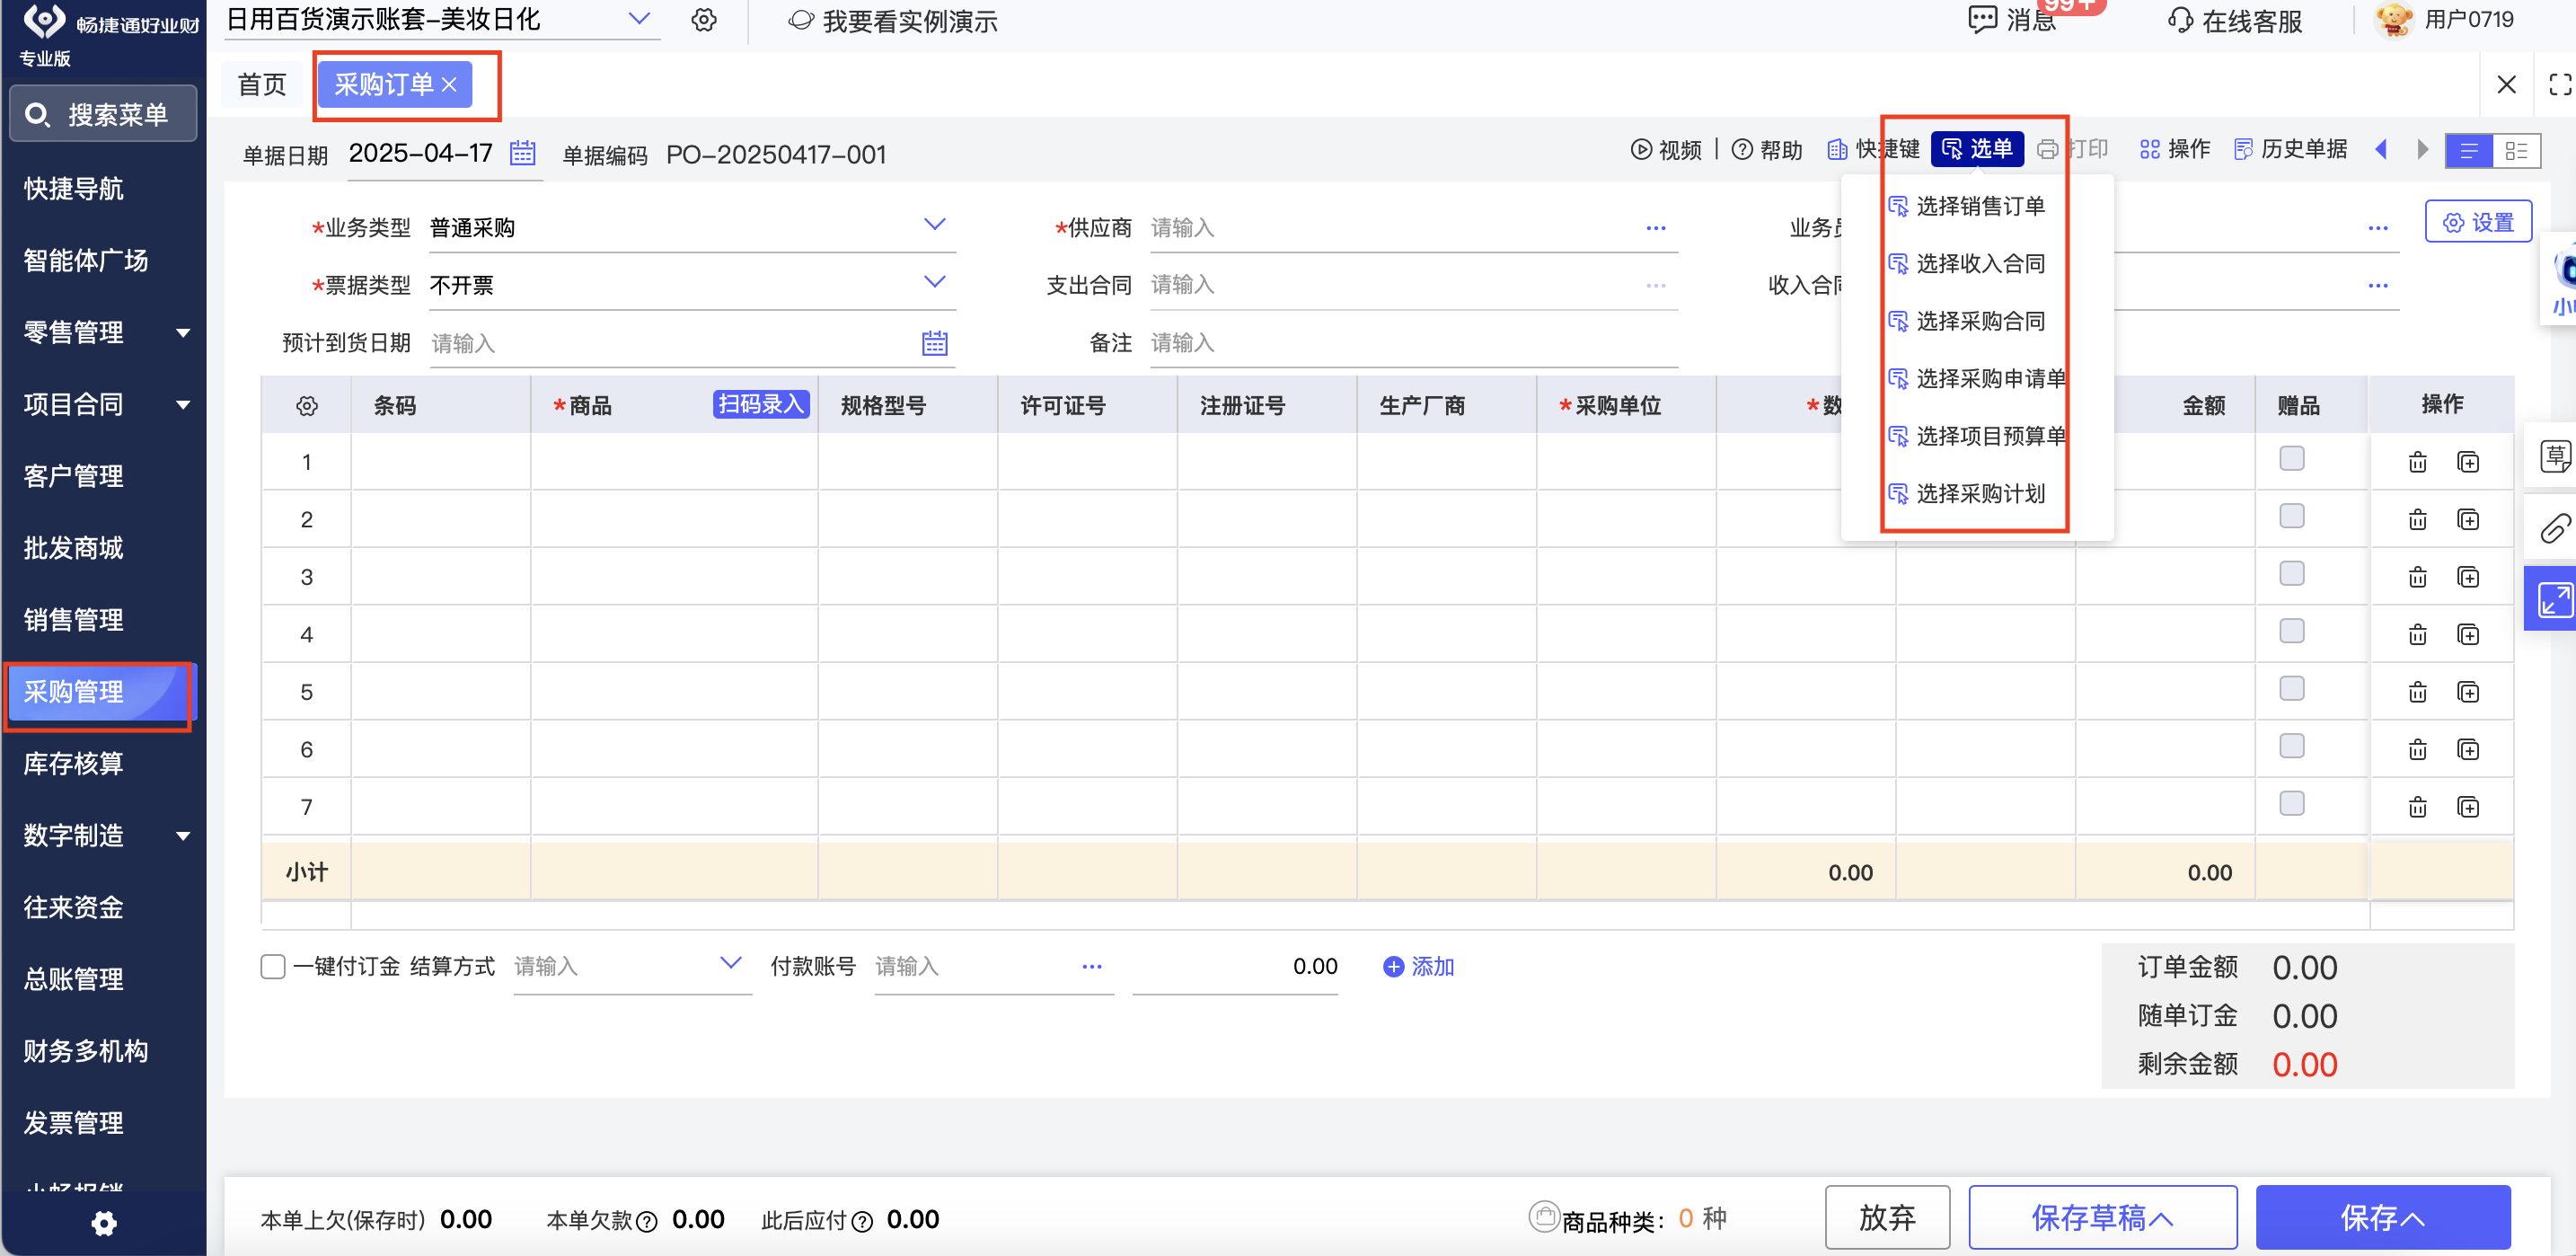This screenshot has width=2576, height=1256.
Task: Open the 票据类型 dropdown arrow
Action: pos(934,283)
